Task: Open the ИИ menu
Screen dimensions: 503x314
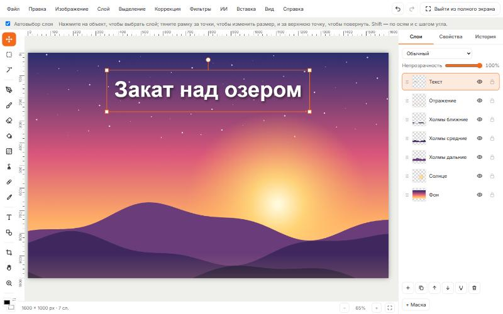Action: [224, 9]
